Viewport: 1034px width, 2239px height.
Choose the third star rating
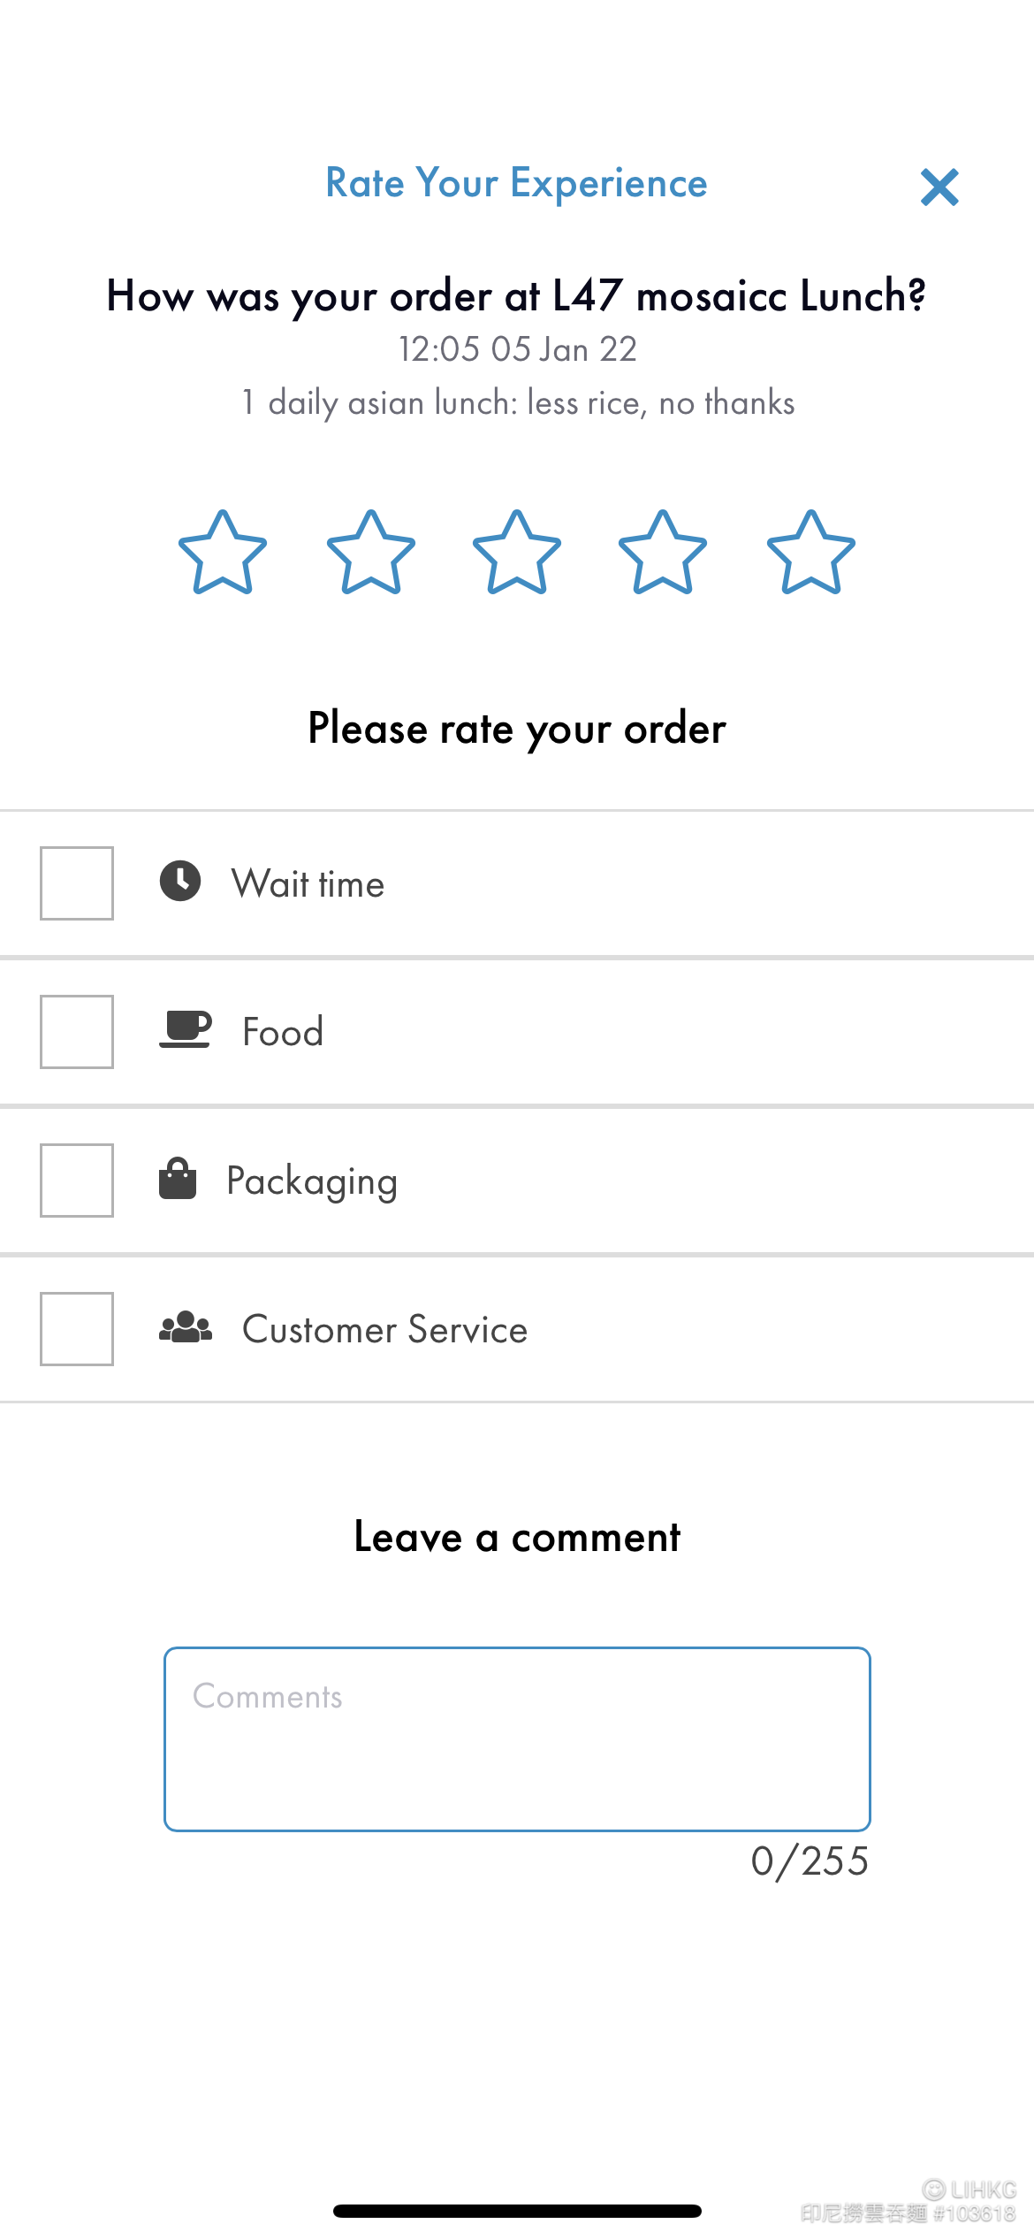pyautogui.click(x=517, y=553)
